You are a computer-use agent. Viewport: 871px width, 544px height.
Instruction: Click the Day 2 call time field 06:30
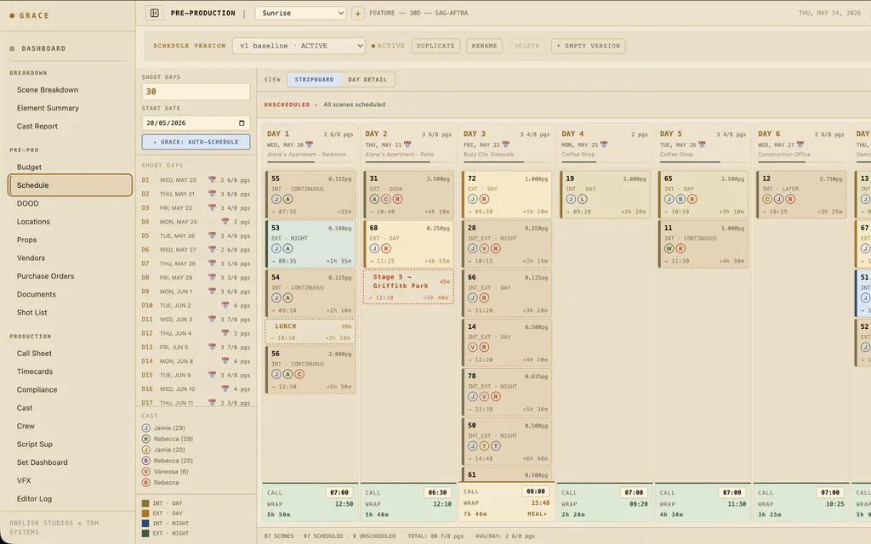[x=437, y=492]
